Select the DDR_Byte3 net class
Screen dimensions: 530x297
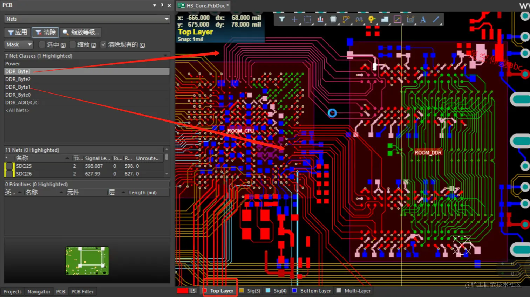point(87,71)
